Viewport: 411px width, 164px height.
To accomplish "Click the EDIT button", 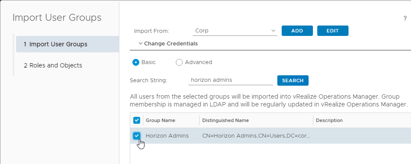I will [x=332, y=31].
